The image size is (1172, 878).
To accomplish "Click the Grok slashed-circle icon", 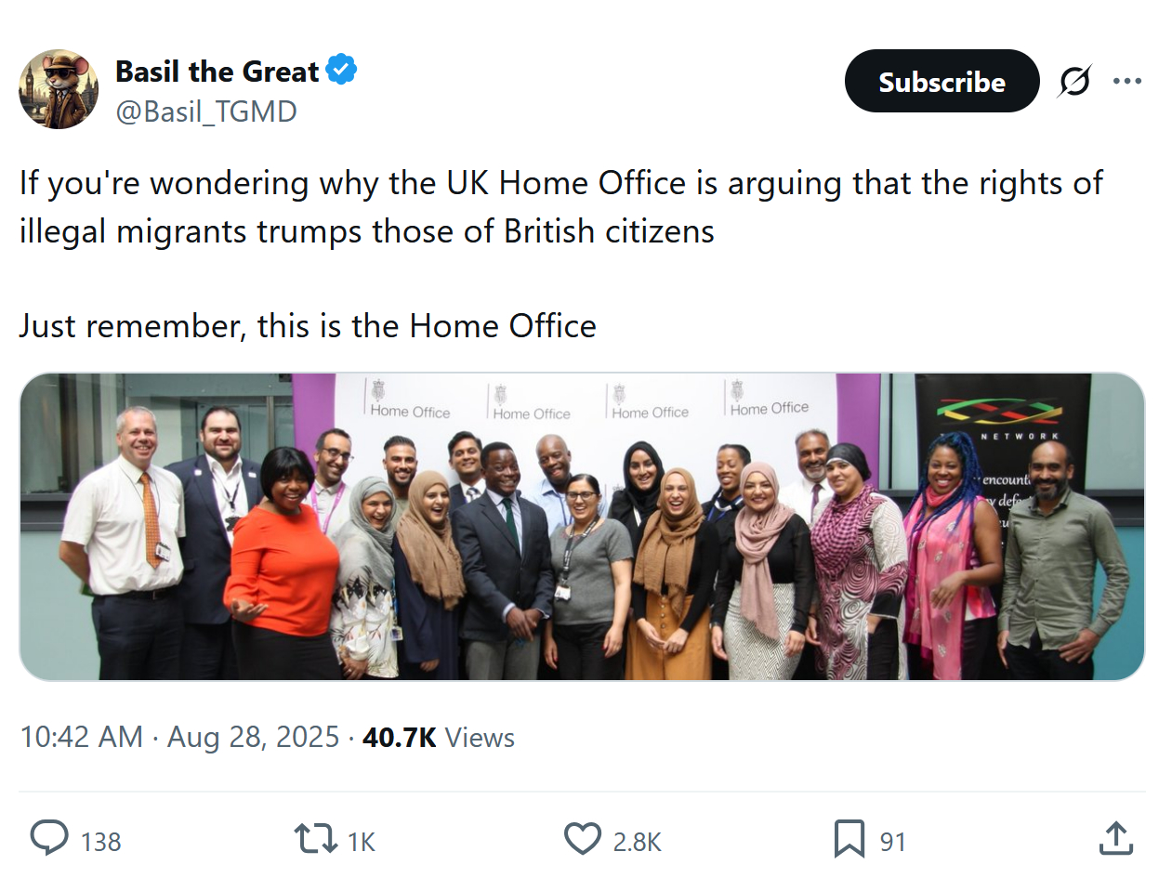I will coord(1073,82).
